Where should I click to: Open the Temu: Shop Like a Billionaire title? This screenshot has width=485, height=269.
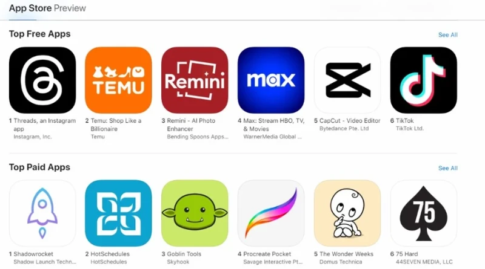[x=116, y=125]
